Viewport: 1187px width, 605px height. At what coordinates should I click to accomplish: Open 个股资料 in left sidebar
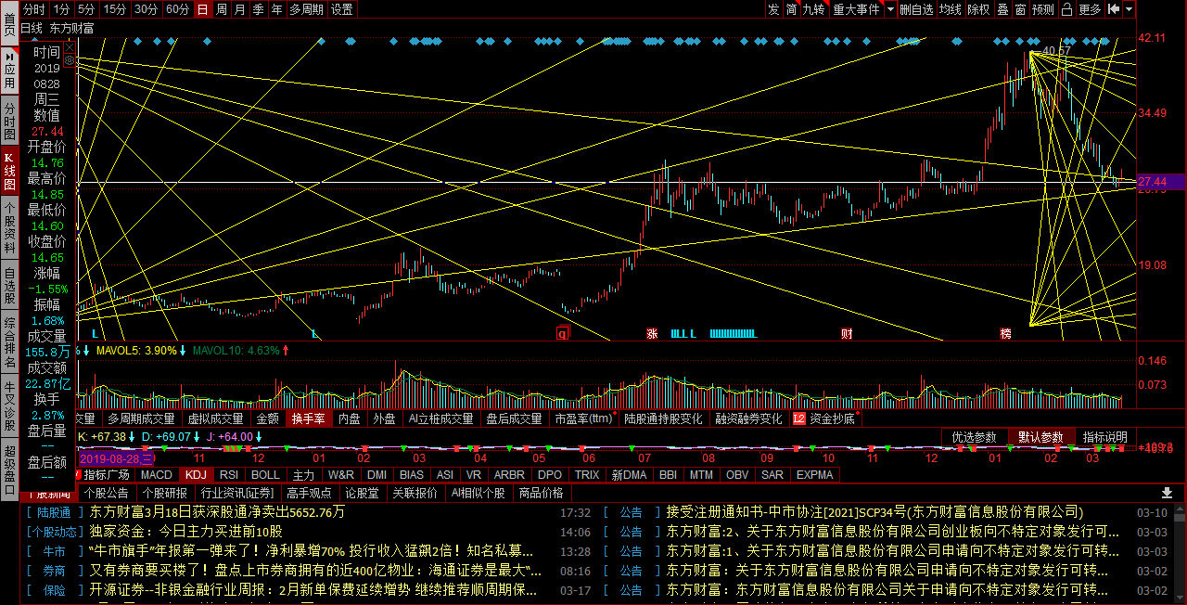click(x=9, y=225)
